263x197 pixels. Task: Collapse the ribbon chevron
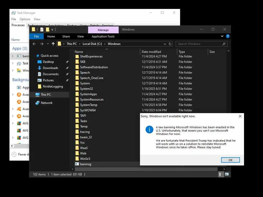(x=222, y=36)
